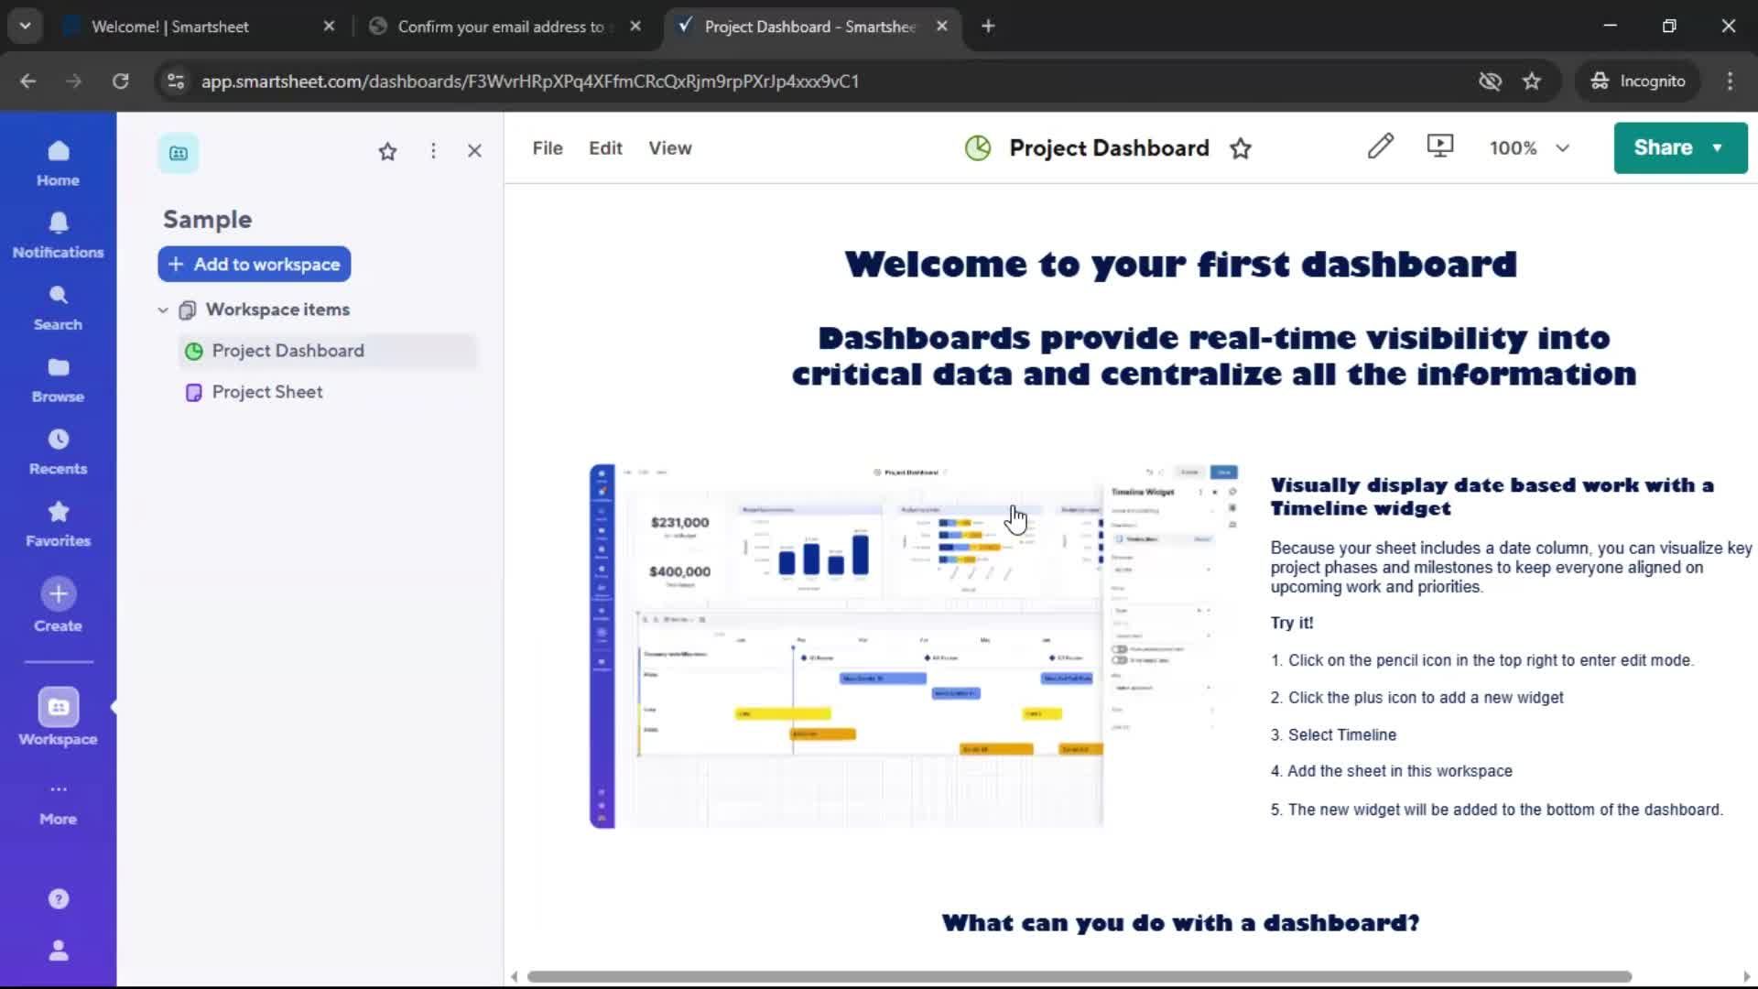1758x989 pixels.
Task: Switch to the Confirm your email tab
Action: 499,27
